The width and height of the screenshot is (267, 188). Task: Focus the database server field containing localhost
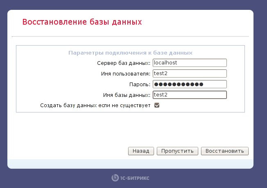tap(190, 63)
